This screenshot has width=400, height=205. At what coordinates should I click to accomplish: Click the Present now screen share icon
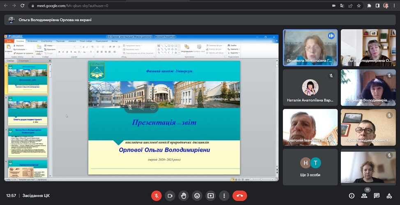tap(211, 196)
